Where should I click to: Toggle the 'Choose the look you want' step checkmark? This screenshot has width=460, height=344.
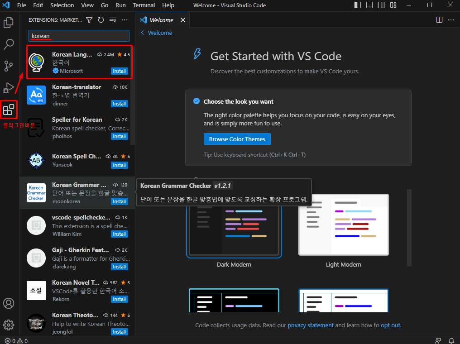[x=196, y=101]
